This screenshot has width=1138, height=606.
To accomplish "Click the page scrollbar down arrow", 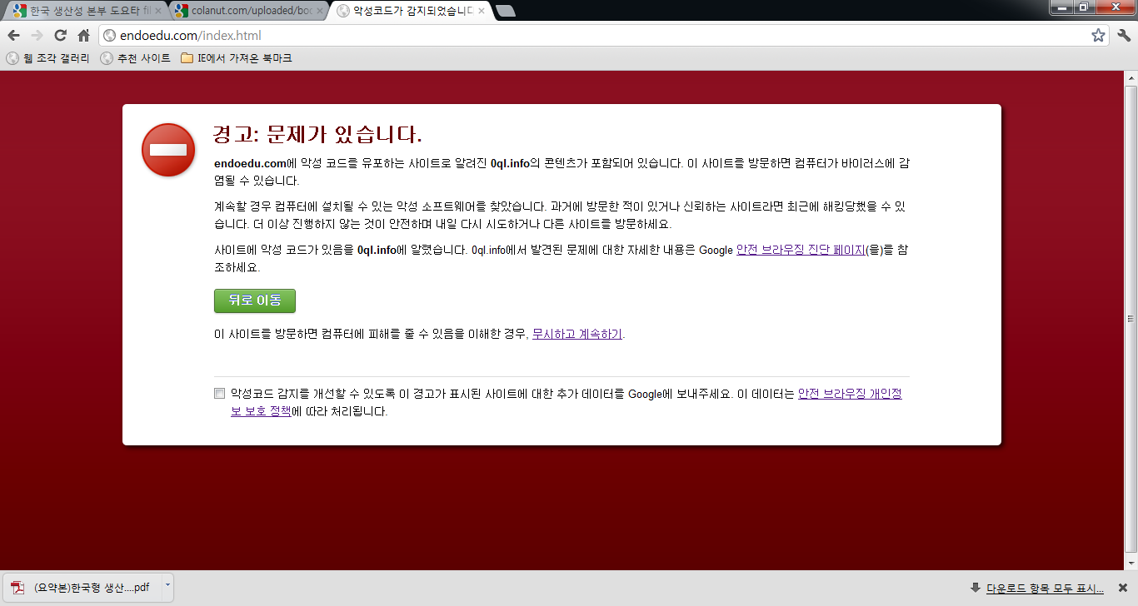I will pos(1131,564).
